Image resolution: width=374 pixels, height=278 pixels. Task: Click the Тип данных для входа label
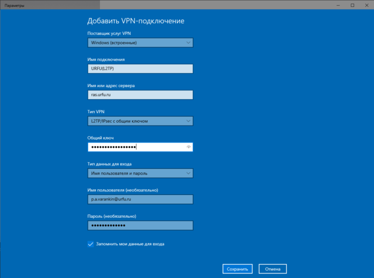click(x=109, y=164)
